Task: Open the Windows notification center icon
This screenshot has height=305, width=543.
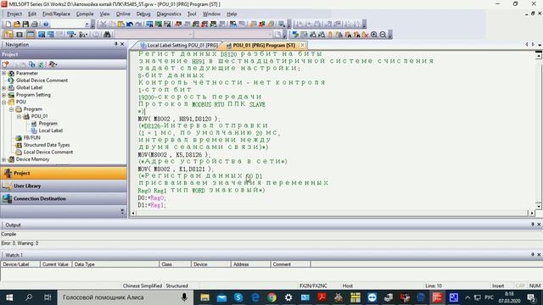Action: [x=531, y=297]
